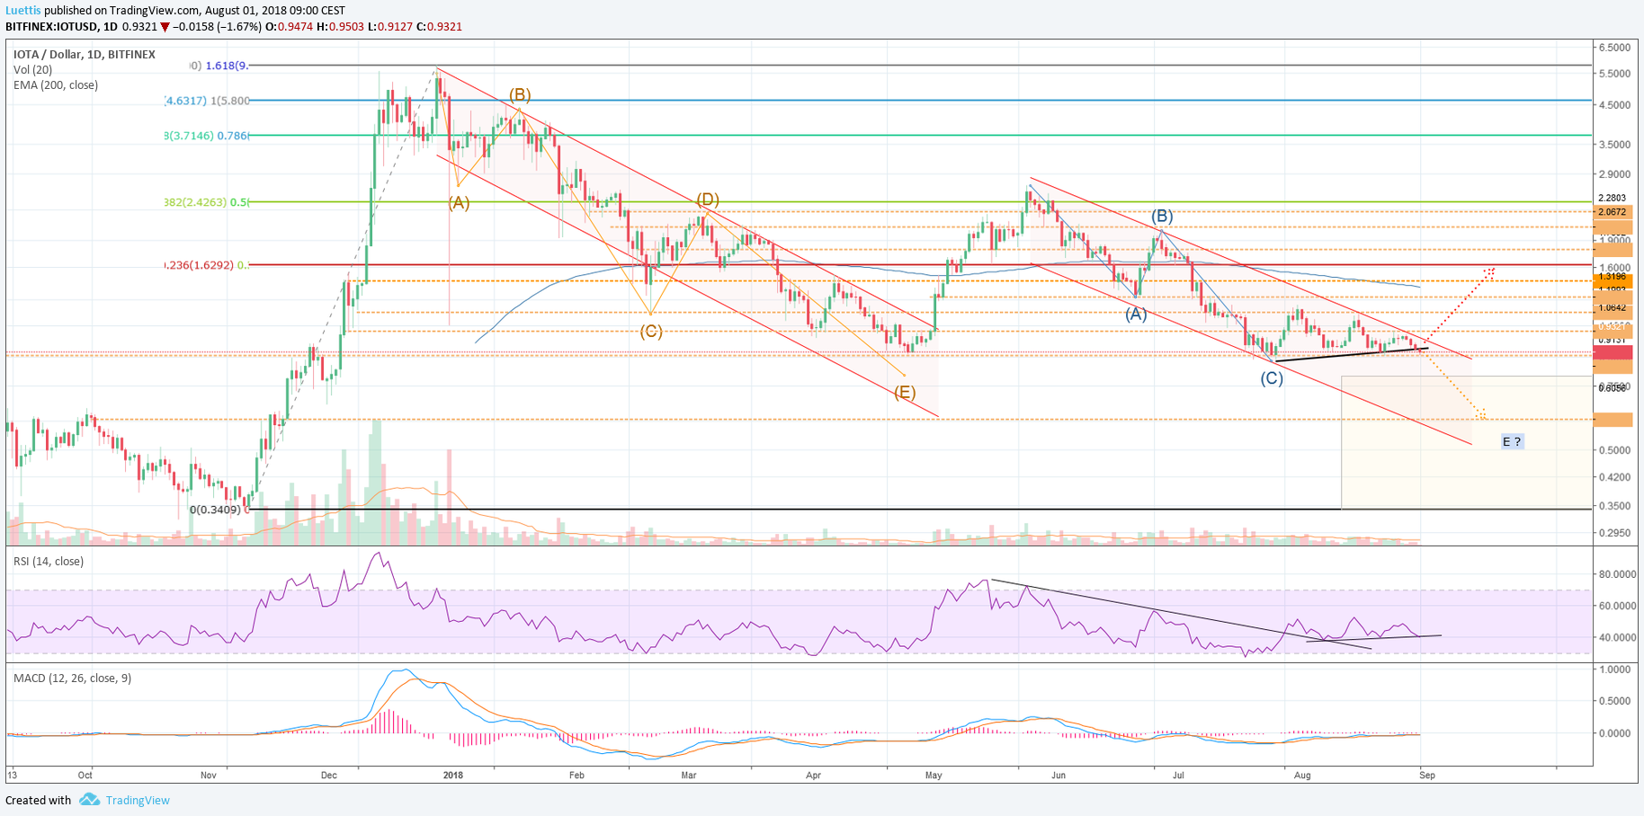Click the TradingView cloud logo icon

(x=89, y=799)
